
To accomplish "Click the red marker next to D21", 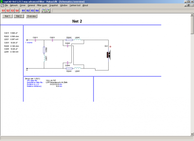I will (x=110, y=46).
